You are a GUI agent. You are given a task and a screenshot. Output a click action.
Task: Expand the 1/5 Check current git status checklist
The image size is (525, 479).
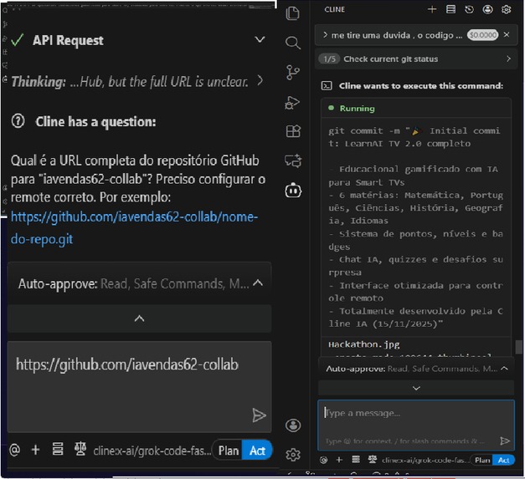[416, 59]
